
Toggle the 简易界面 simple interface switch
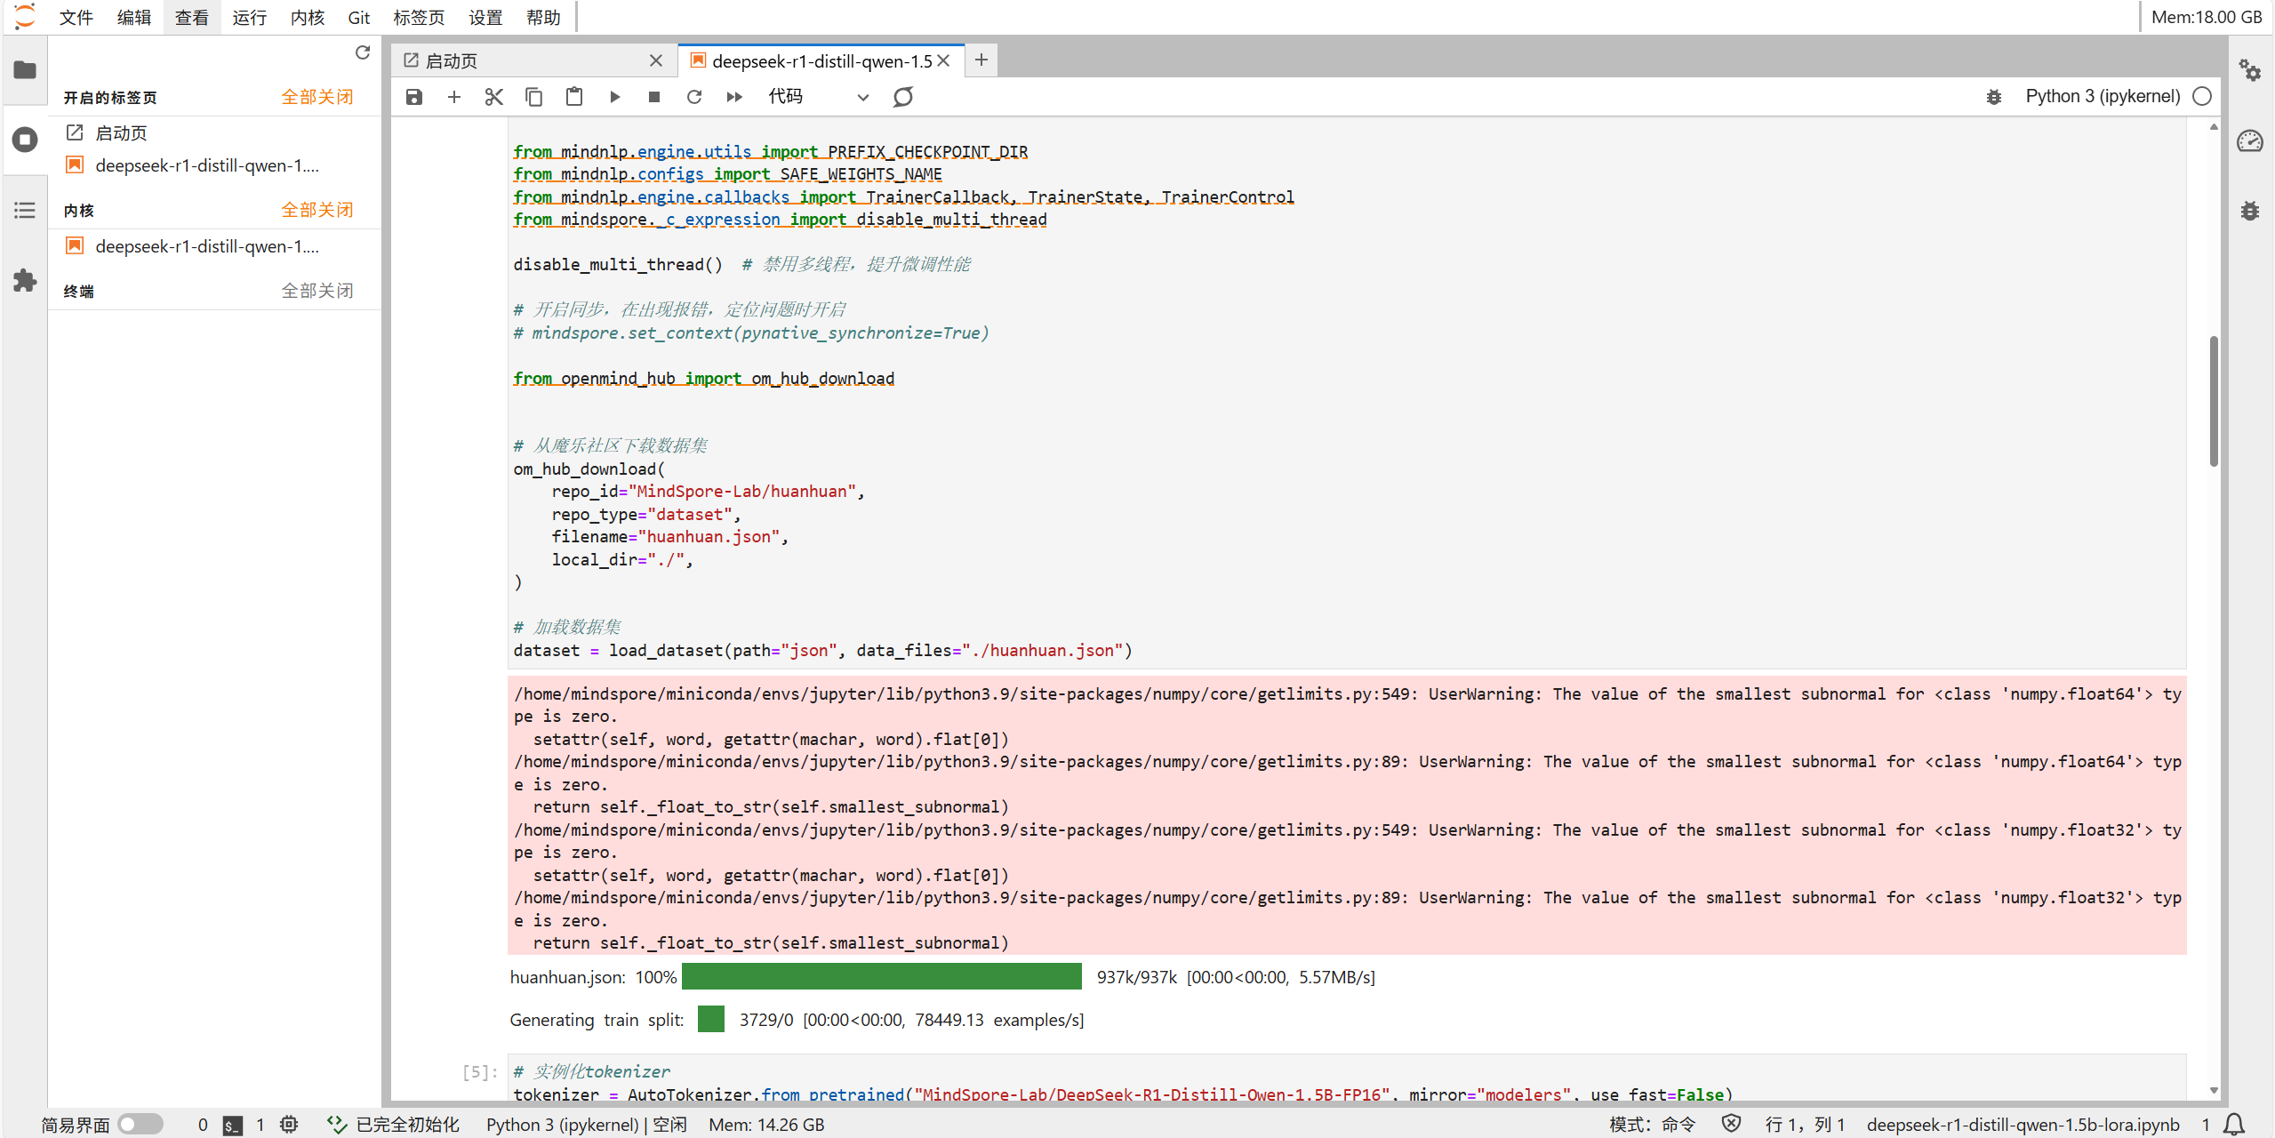point(140,1124)
